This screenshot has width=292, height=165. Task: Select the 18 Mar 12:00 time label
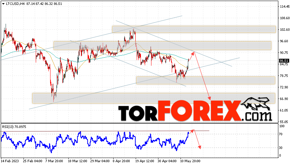tap(78, 161)
